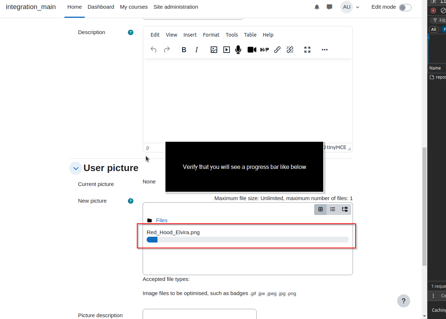Viewport: 446px width, 319px height.
Task: Open the Tools menu in editor
Action: (x=232, y=35)
